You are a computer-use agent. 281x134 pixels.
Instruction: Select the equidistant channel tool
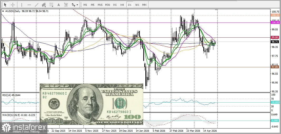(x=44, y=5)
